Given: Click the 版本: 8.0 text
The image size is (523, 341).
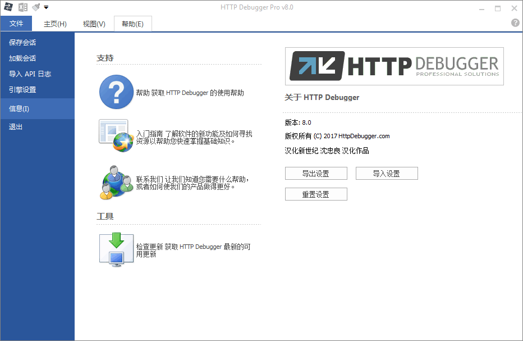Looking at the screenshot, I should point(298,122).
